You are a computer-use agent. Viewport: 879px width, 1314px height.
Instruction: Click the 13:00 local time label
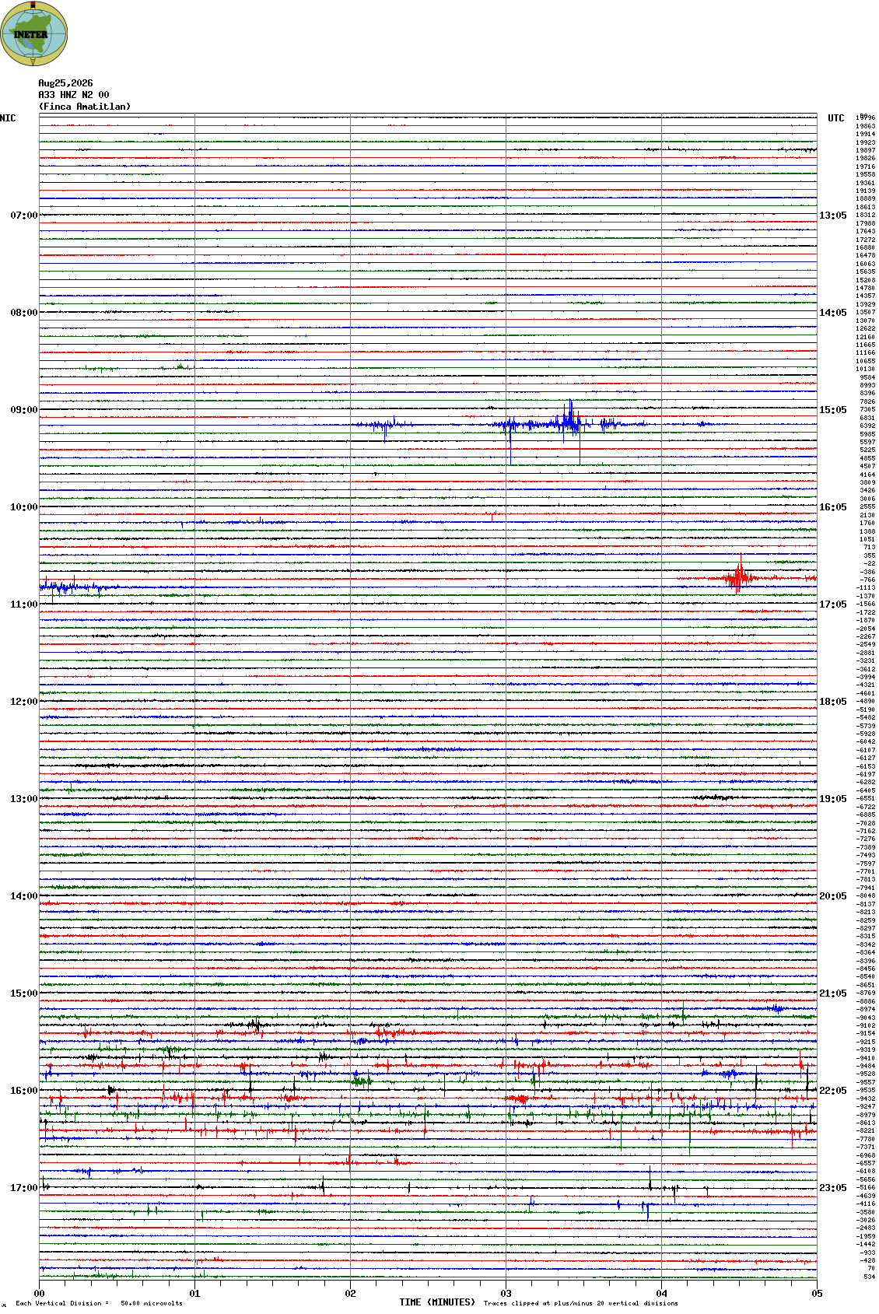(x=23, y=799)
